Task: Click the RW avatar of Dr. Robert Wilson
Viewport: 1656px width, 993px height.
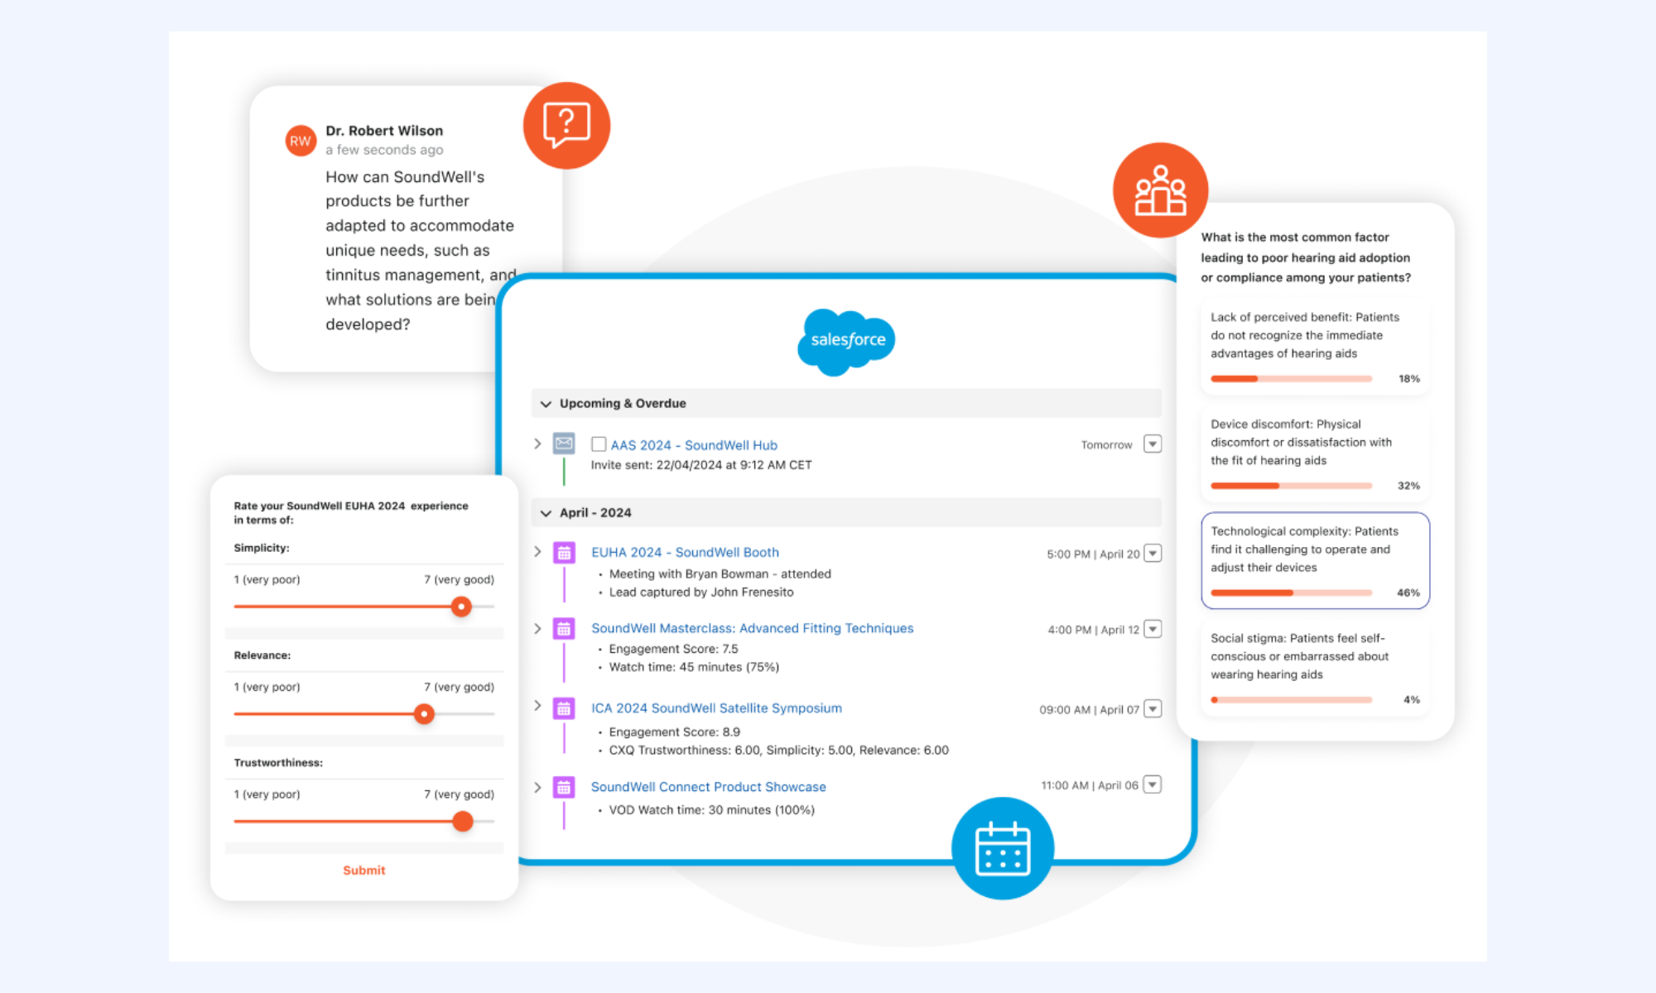Action: [301, 141]
